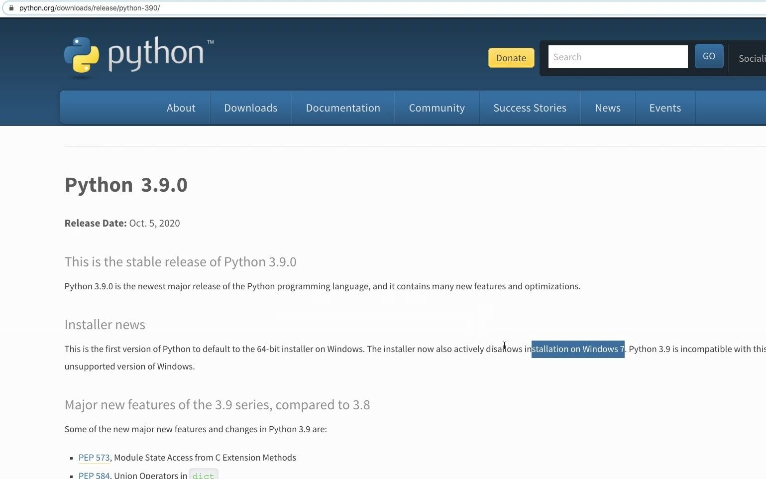766x479 pixels.
Task: Open the Socialize menu
Action: [752, 58]
